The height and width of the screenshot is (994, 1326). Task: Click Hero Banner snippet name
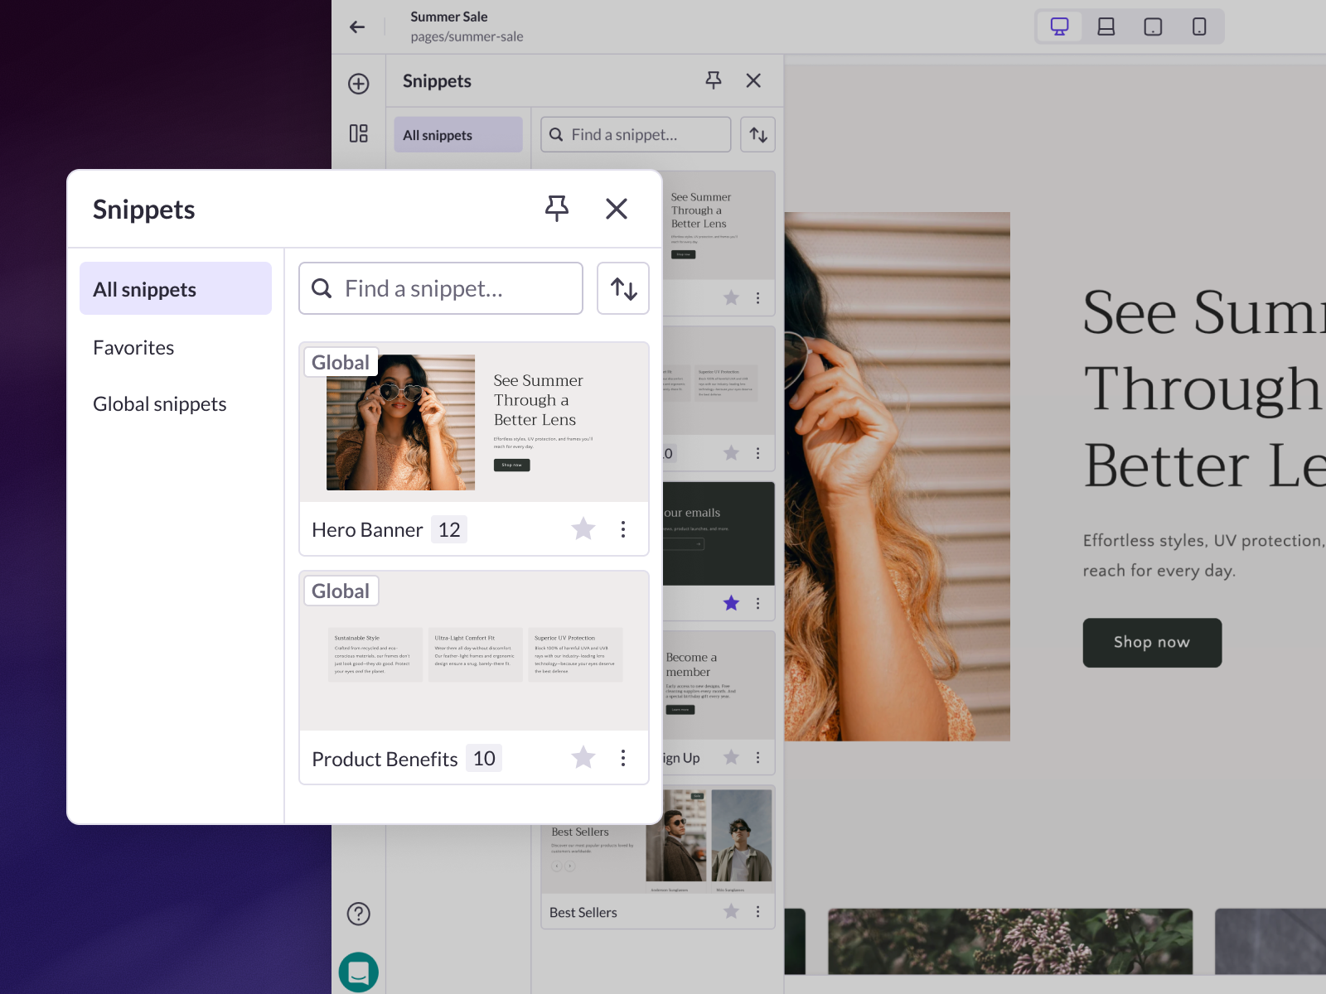coord(367,529)
